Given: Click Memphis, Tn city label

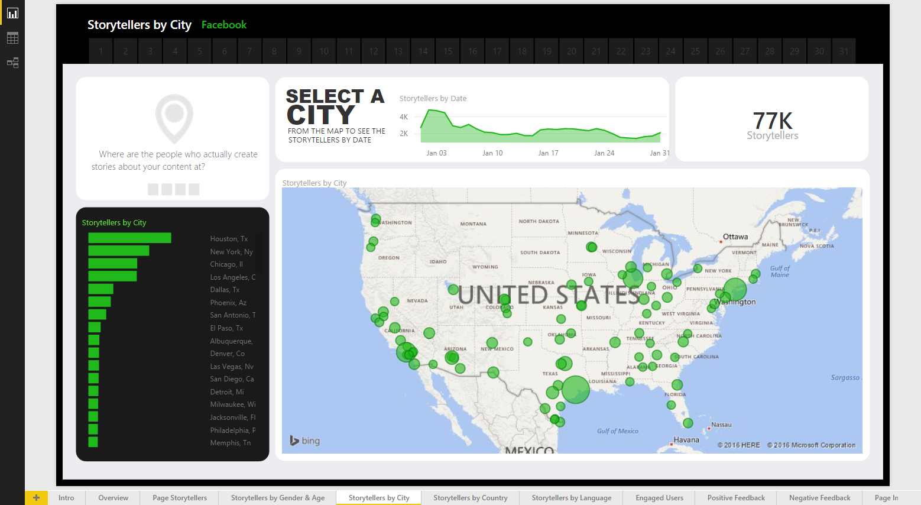Looking at the screenshot, I should point(230,443).
